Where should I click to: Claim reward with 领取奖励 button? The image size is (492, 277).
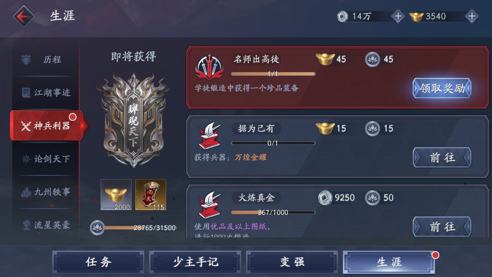coord(442,88)
